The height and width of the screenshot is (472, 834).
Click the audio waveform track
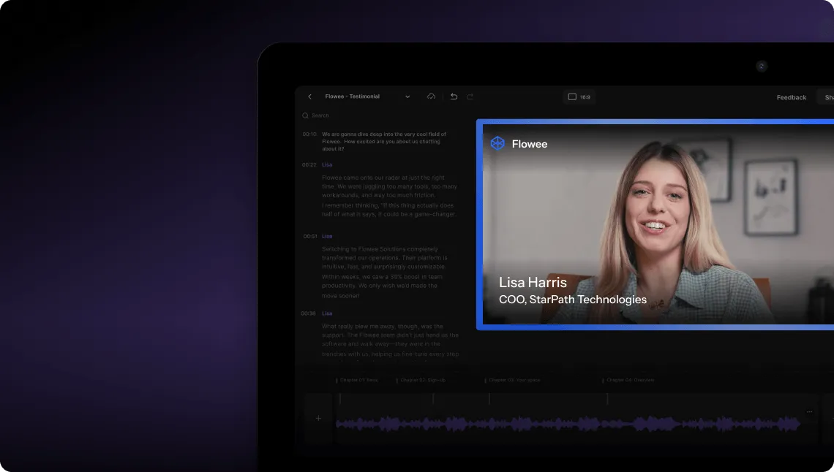click(x=568, y=424)
